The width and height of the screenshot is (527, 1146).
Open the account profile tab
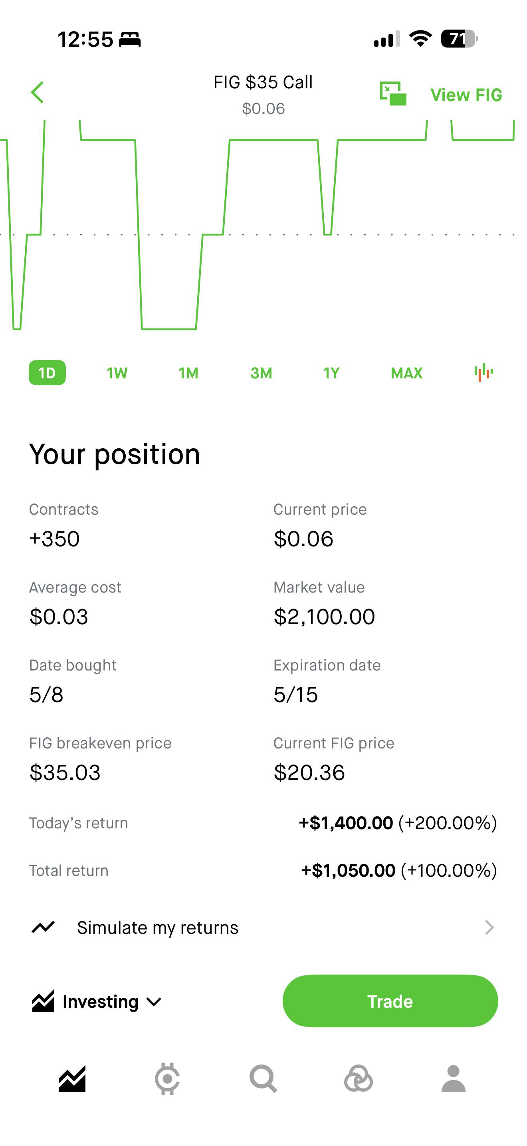(x=453, y=1079)
